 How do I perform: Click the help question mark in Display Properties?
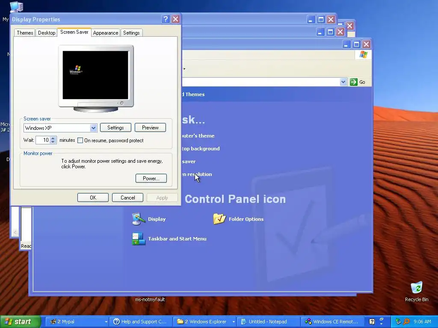pos(166,19)
